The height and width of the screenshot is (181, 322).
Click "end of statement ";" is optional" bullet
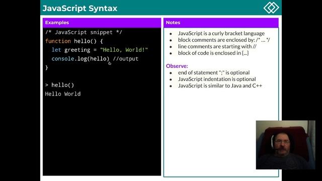coord(214,72)
